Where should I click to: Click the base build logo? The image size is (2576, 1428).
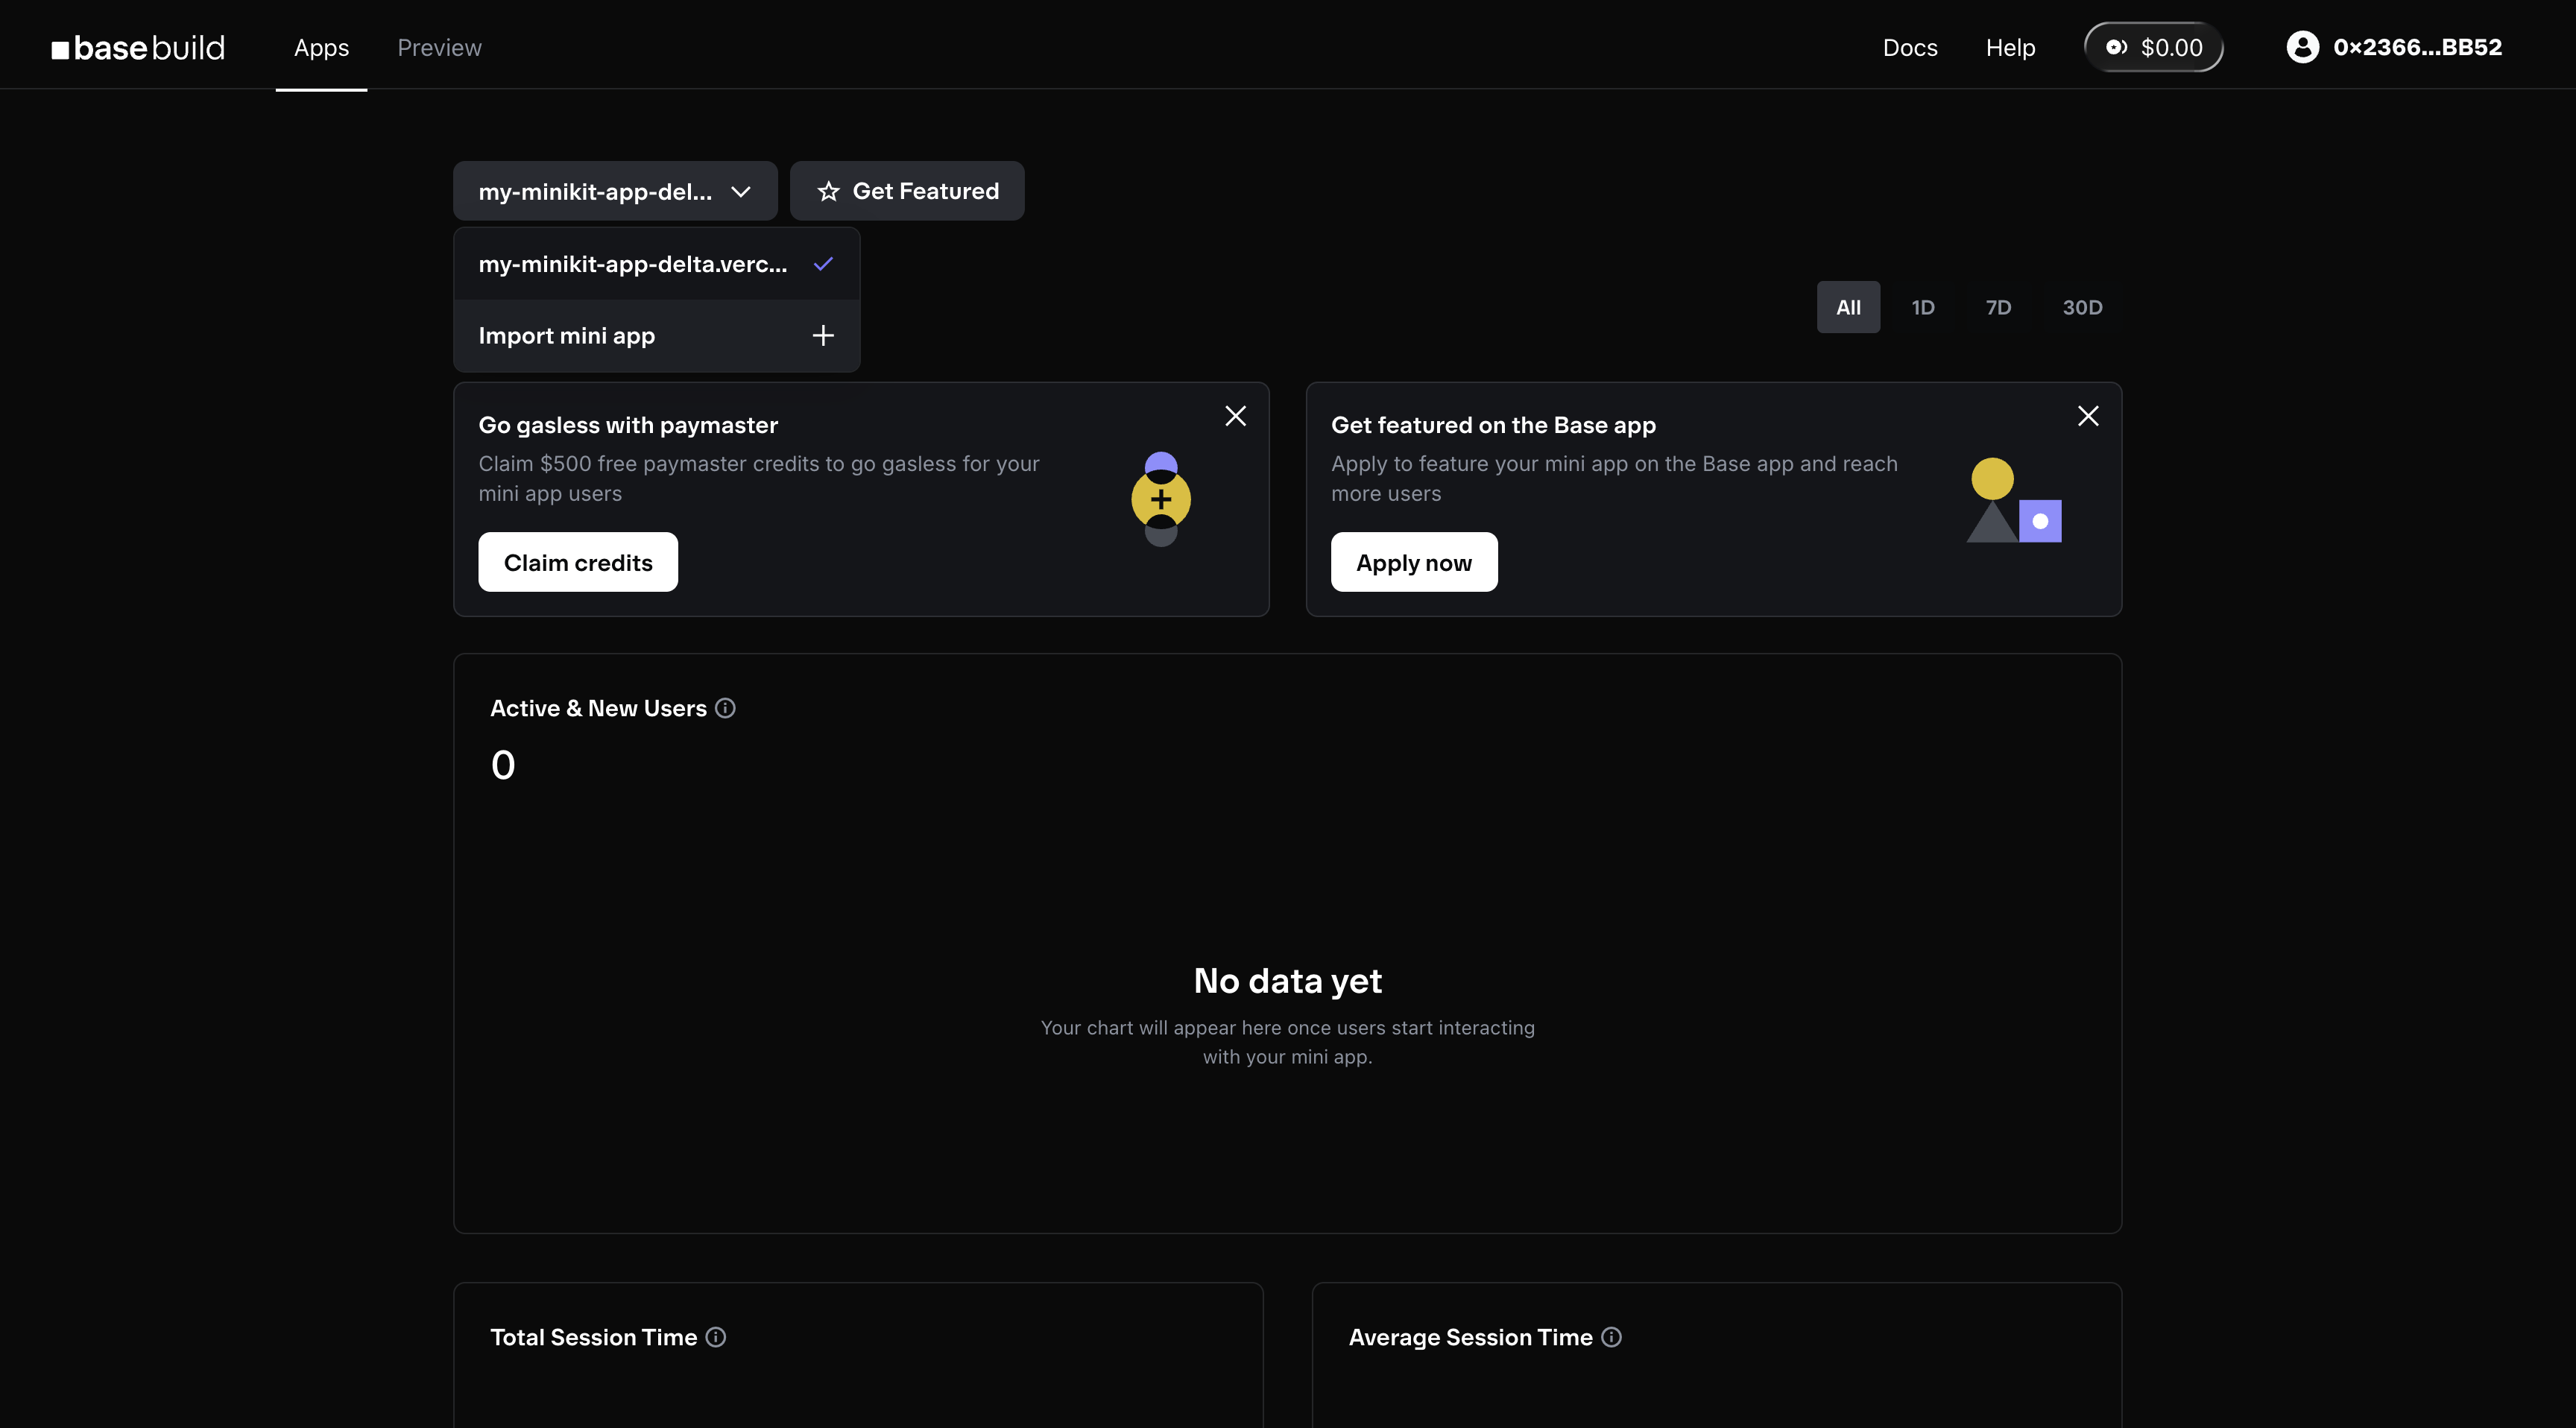point(138,47)
